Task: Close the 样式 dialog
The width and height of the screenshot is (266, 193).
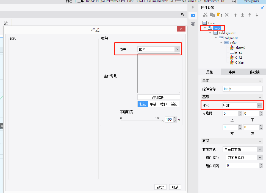Action: click(181, 29)
